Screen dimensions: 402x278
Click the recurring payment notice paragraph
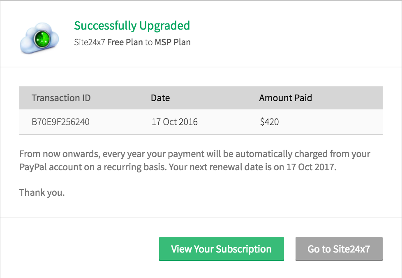pos(194,160)
